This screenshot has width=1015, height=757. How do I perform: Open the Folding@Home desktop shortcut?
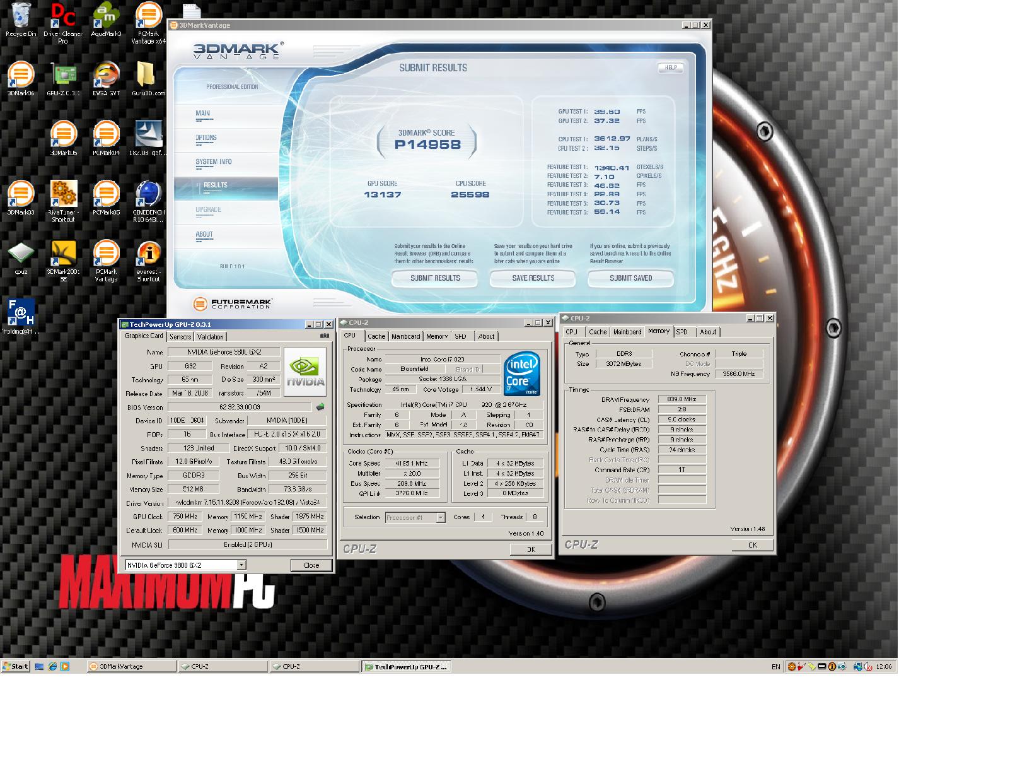pos(20,317)
